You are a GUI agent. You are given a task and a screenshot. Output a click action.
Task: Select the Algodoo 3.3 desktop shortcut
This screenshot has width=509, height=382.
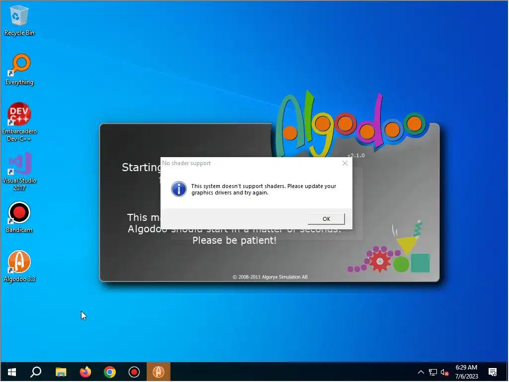pyautogui.click(x=19, y=267)
